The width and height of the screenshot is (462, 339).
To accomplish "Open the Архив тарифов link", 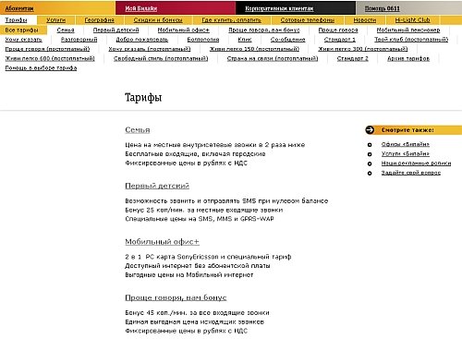I will click(408, 58).
